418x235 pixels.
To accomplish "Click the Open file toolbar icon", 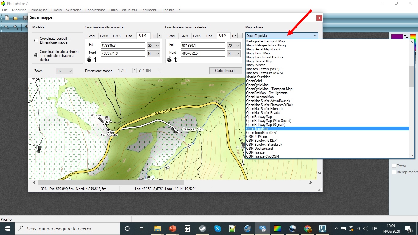I will pyautogui.click(x=16, y=18).
